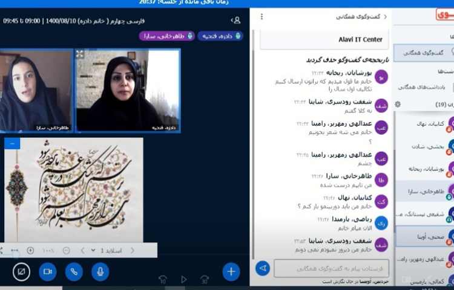This screenshot has width=454, height=290.
Task: Click the پورشایان، ریحانه chat avatar
Action: click(381, 77)
